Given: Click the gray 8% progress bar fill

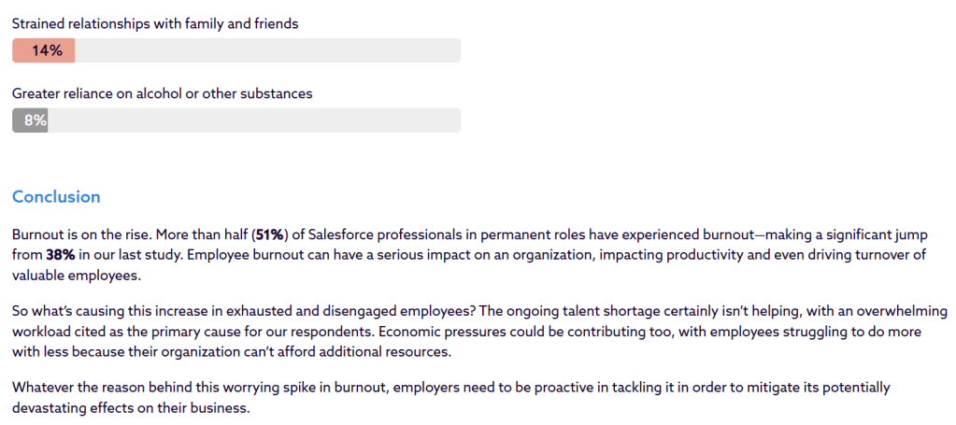Looking at the screenshot, I should pos(30,120).
